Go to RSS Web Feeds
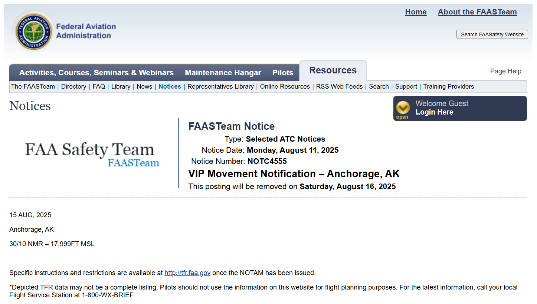 point(339,86)
